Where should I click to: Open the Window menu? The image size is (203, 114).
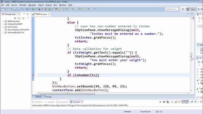(63, 5)
